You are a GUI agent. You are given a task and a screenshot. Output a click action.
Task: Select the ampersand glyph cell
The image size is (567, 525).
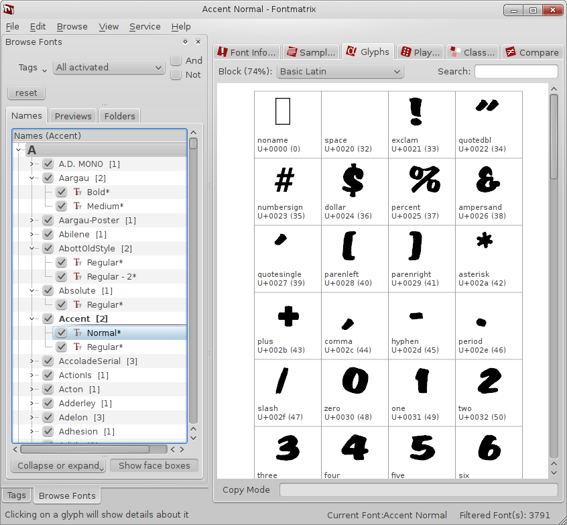click(489, 192)
